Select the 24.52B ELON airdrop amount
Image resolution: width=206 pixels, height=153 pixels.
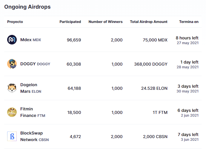154,88
